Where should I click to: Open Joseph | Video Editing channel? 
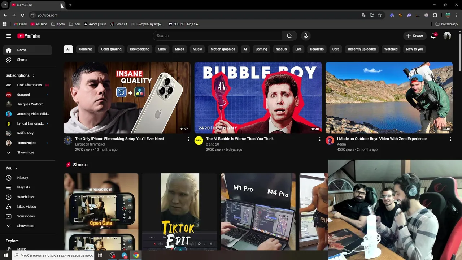click(x=27, y=114)
